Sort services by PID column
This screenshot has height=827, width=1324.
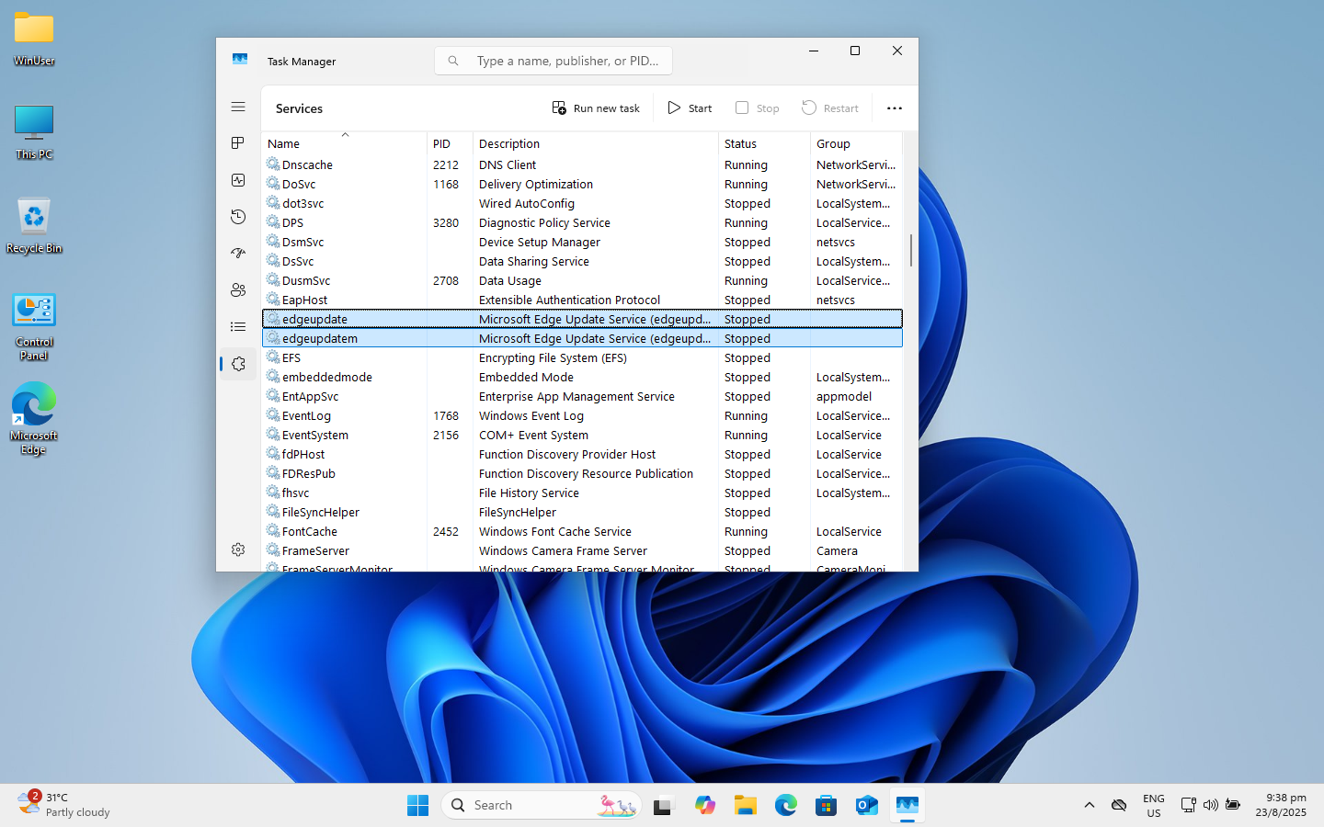[x=450, y=143]
